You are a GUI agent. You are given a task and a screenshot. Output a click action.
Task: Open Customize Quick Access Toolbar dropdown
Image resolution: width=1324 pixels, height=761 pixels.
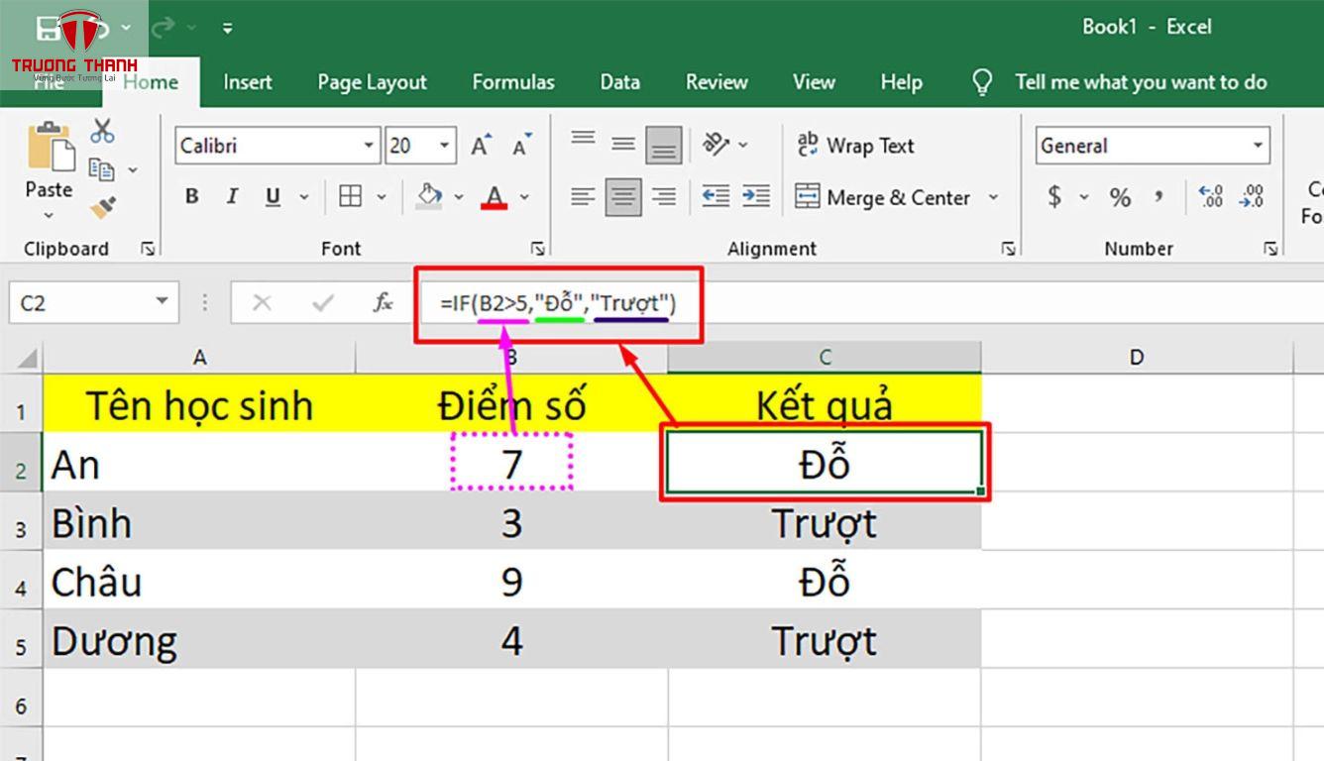coord(227,29)
